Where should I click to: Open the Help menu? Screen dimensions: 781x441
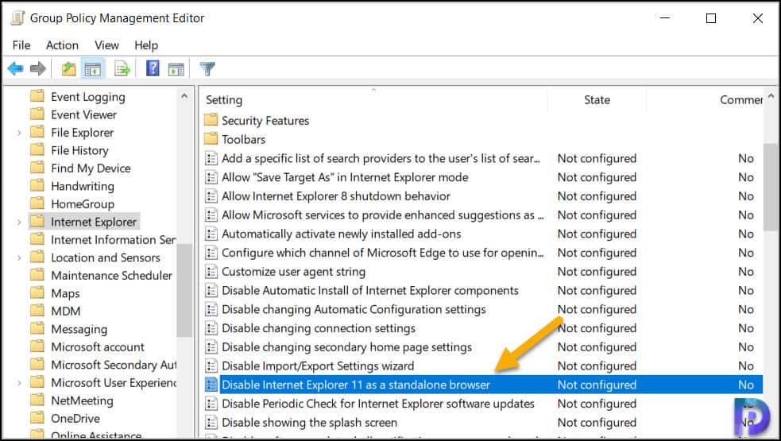pyautogui.click(x=146, y=45)
